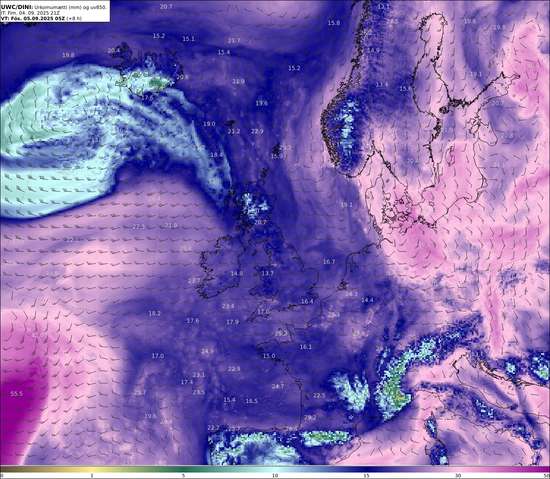Click the 38.9 value on the map
The image size is (550, 479).
tap(518, 241)
